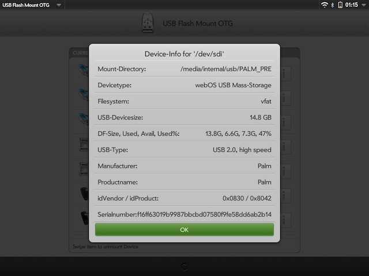Click info button on first device row

coord(285,74)
